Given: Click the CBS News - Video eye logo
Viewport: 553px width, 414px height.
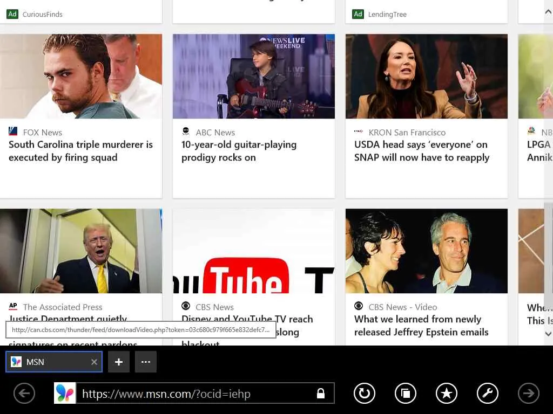Looking at the screenshot, I should [x=359, y=306].
